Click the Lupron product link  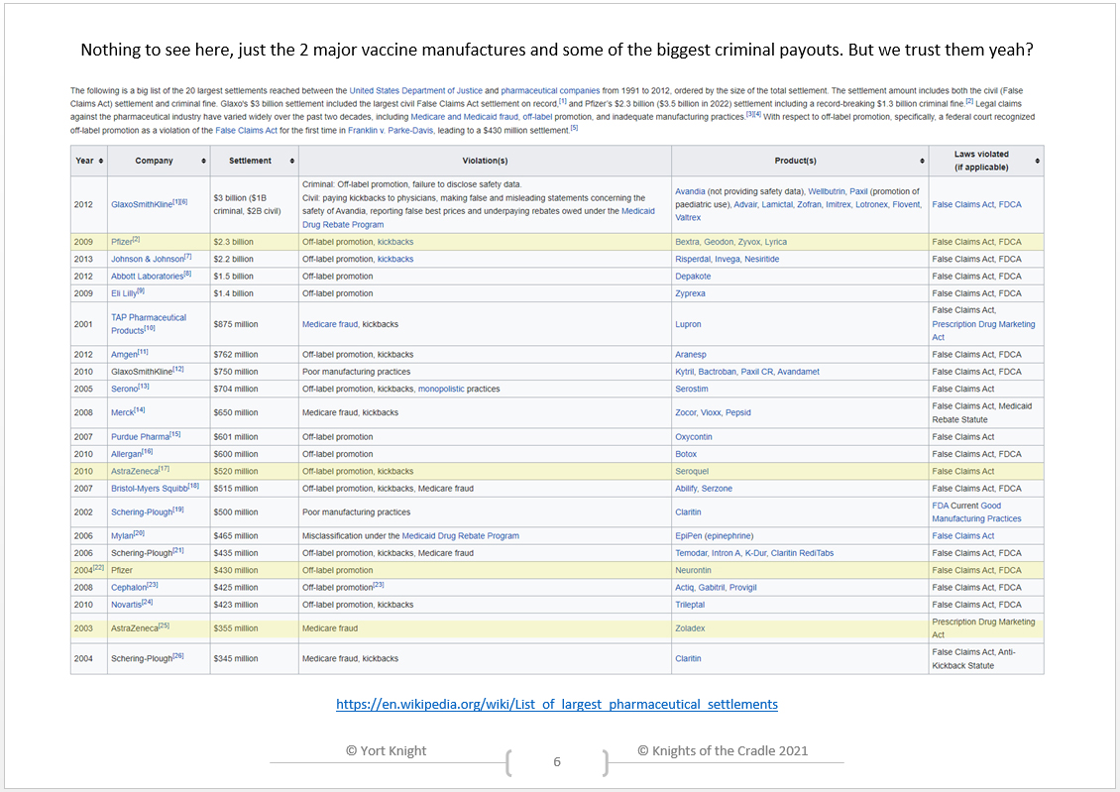pos(688,324)
